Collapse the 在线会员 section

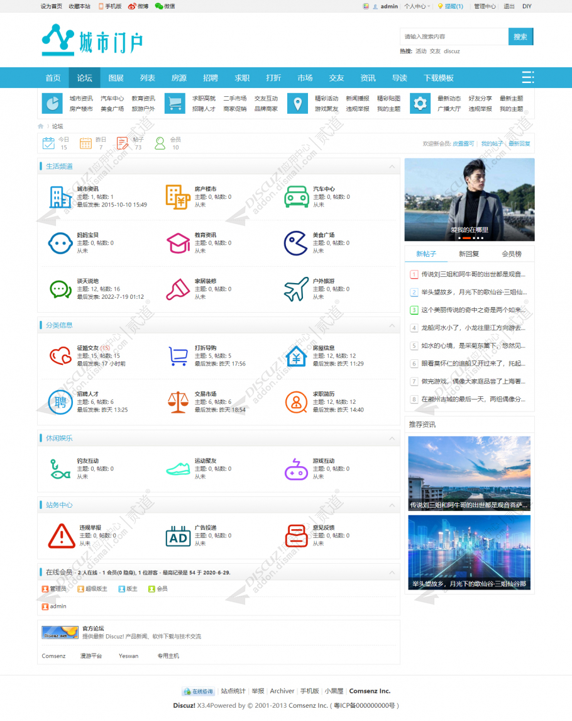392,573
